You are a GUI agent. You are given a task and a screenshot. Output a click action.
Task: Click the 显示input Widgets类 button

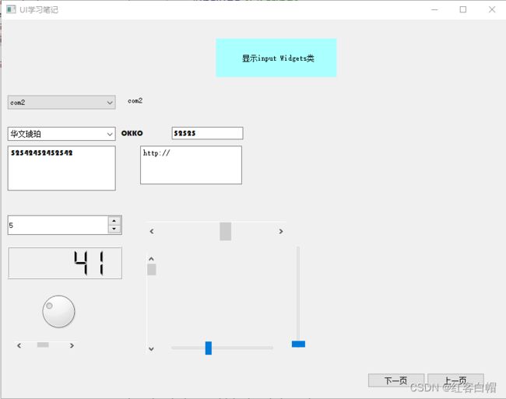(x=276, y=58)
